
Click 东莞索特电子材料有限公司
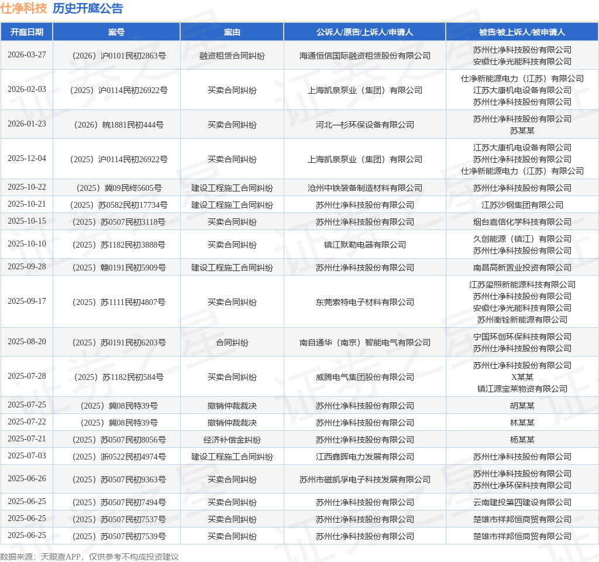click(365, 302)
